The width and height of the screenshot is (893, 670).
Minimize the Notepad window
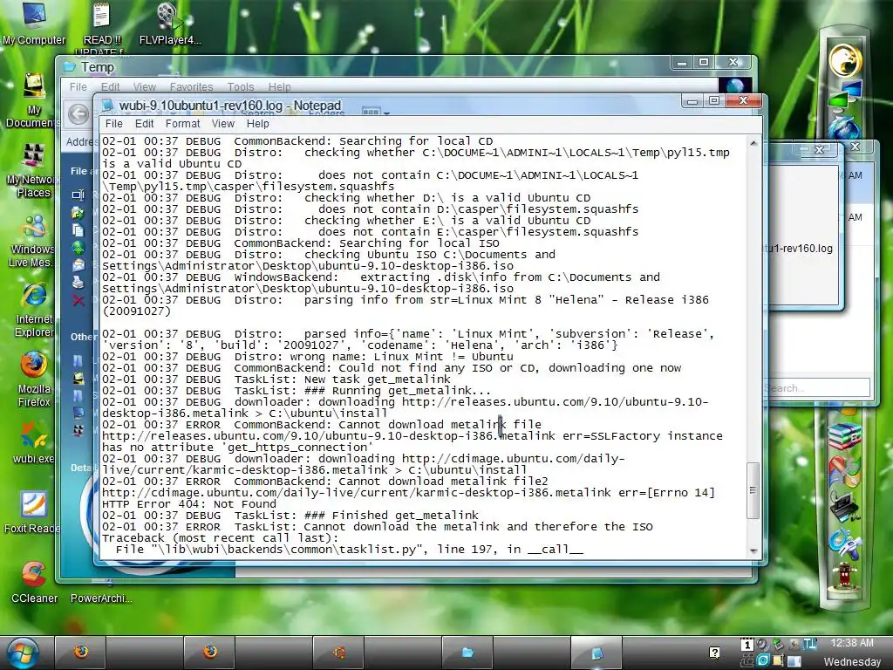click(x=692, y=101)
